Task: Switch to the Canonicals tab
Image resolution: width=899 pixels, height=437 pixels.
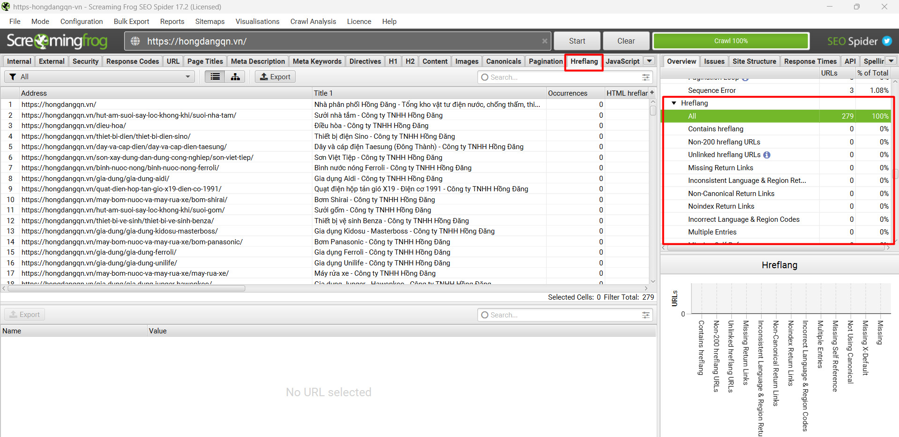Action: pos(504,61)
